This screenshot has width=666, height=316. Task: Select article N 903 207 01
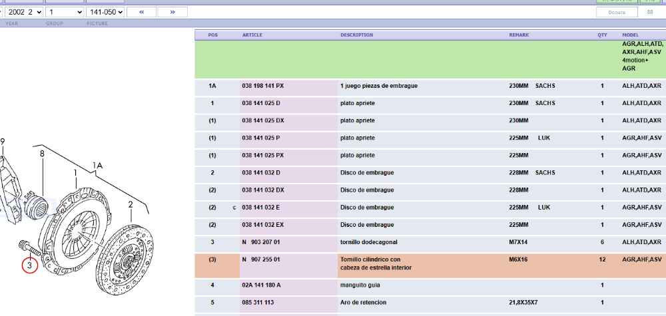click(x=261, y=242)
